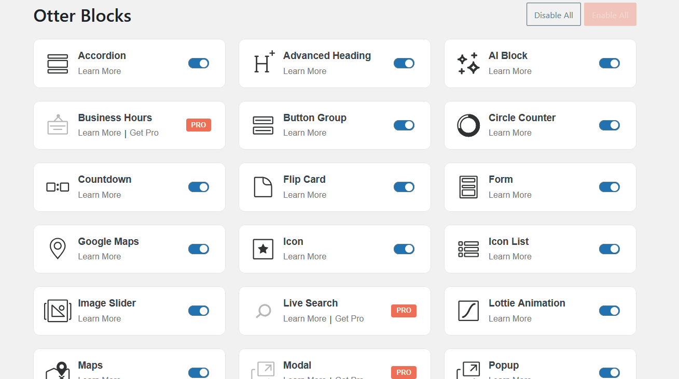Click the Circle Counter ring icon
Screen dimensions: 679x379
(x=468, y=125)
